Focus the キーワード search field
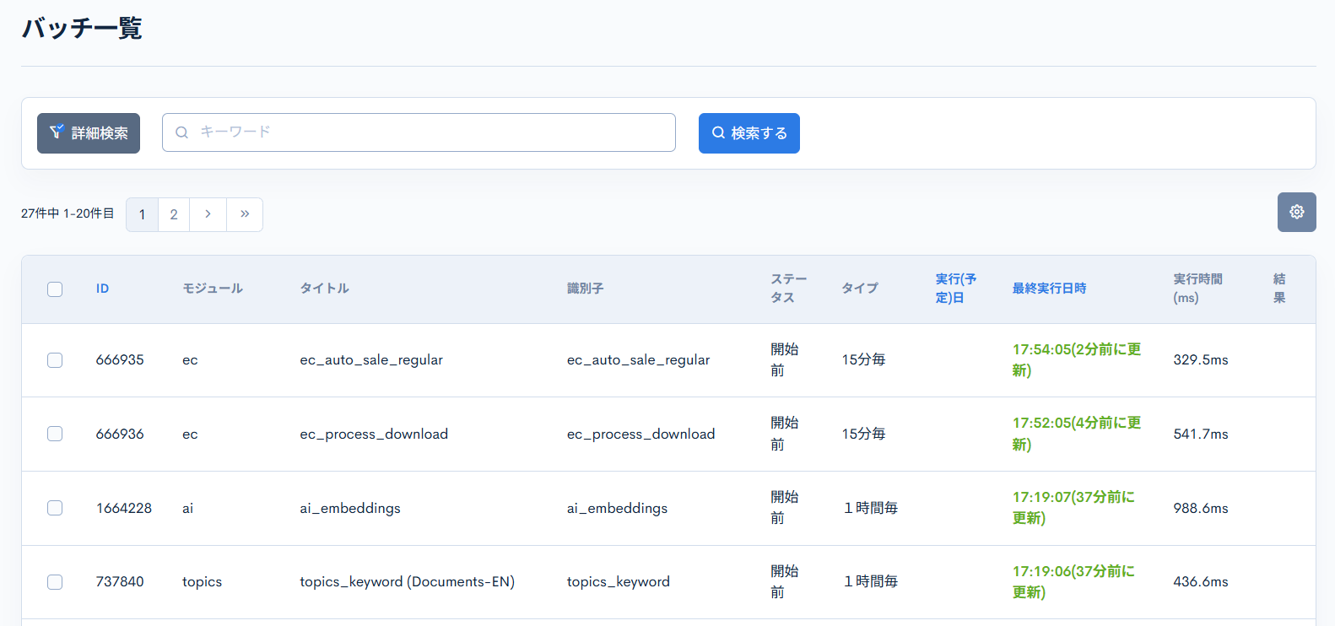 [419, 132]
